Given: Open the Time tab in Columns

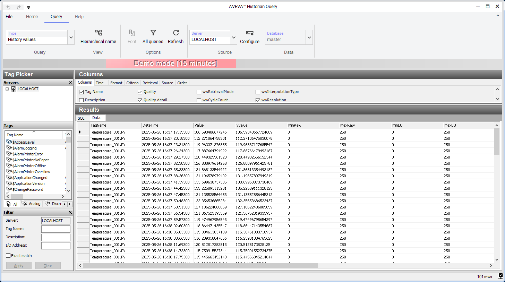Looking at the screenshot, I should 100,83.
